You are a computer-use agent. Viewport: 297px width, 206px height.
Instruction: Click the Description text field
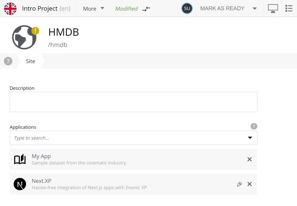coord(133,102)
